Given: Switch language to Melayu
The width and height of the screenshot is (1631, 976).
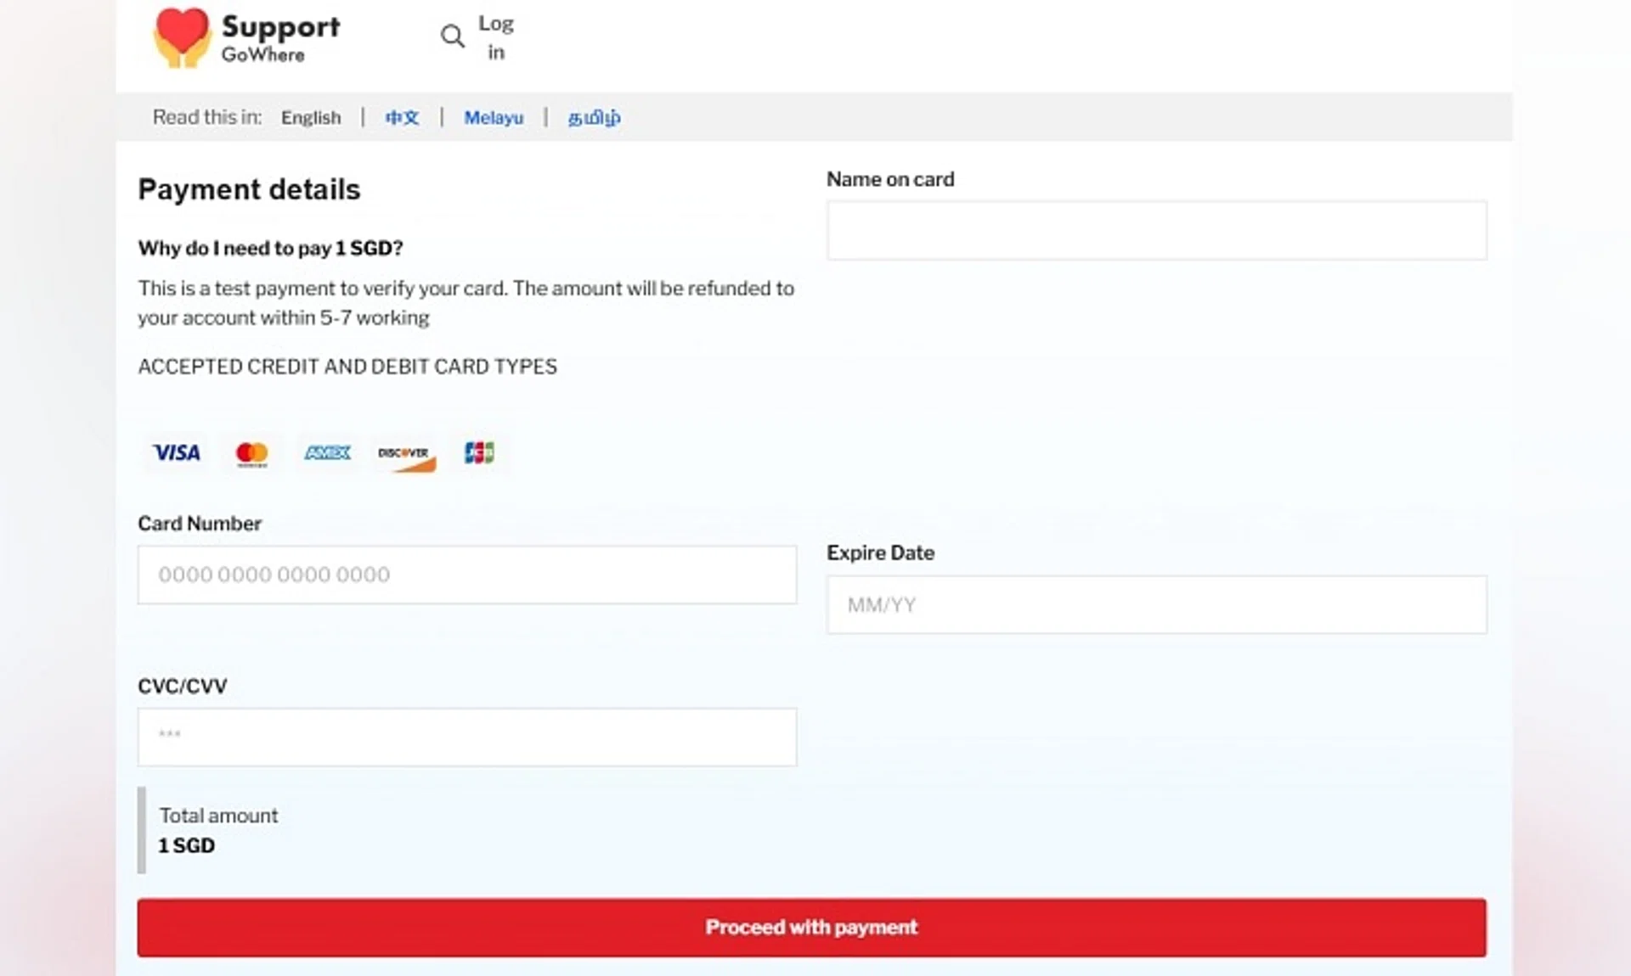Looking at the screenshot, I should click(x=494, y=118).
